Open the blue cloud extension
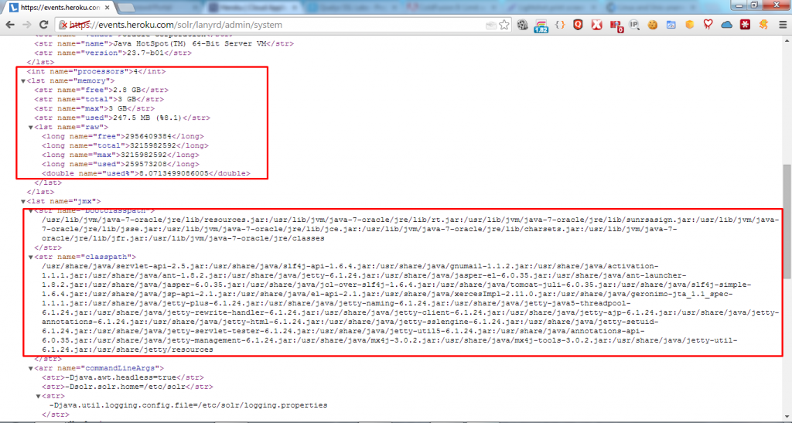Screen dimensions: 792x423 click(x=726, y=25)
